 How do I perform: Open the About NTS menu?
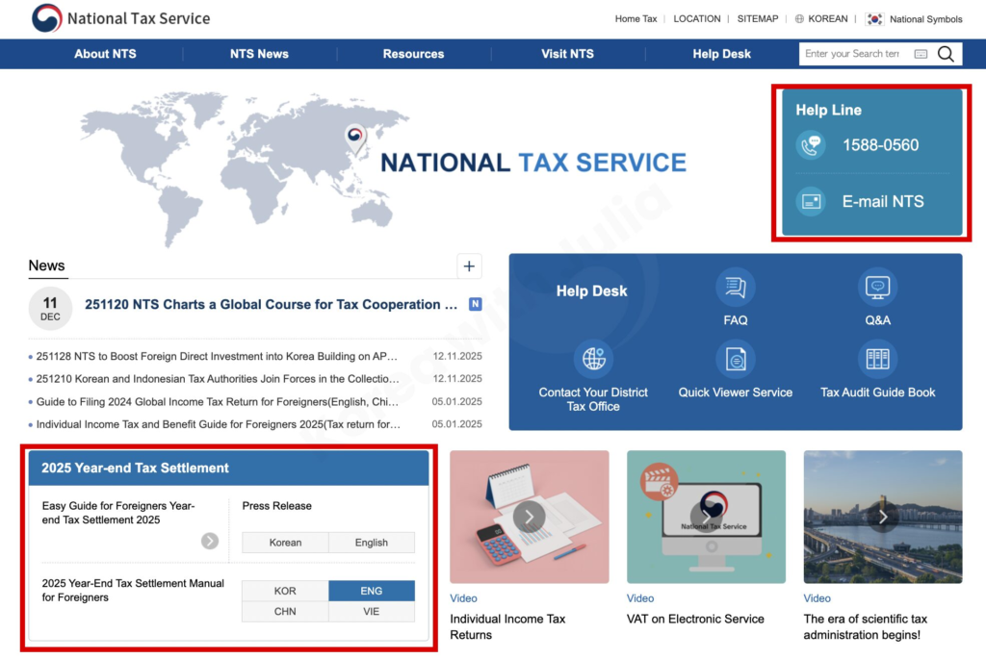105,54
